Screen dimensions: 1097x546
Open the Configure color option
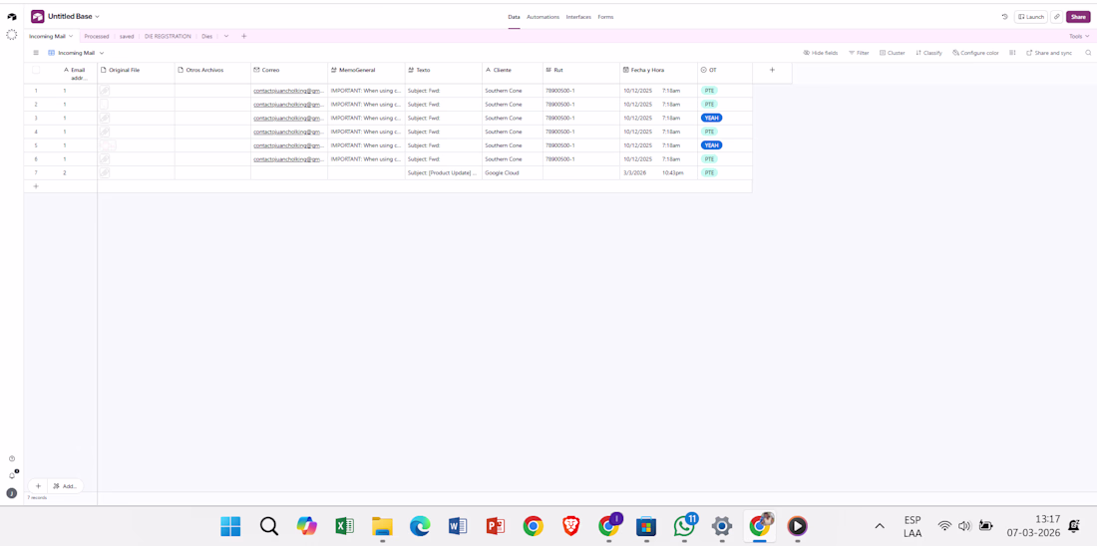(x=975, y=53)
